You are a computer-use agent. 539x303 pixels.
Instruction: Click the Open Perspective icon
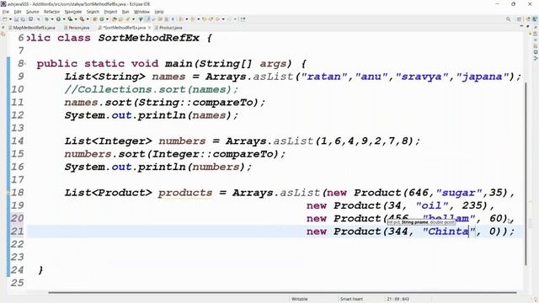pyautogui.click(x=520, y=19)
